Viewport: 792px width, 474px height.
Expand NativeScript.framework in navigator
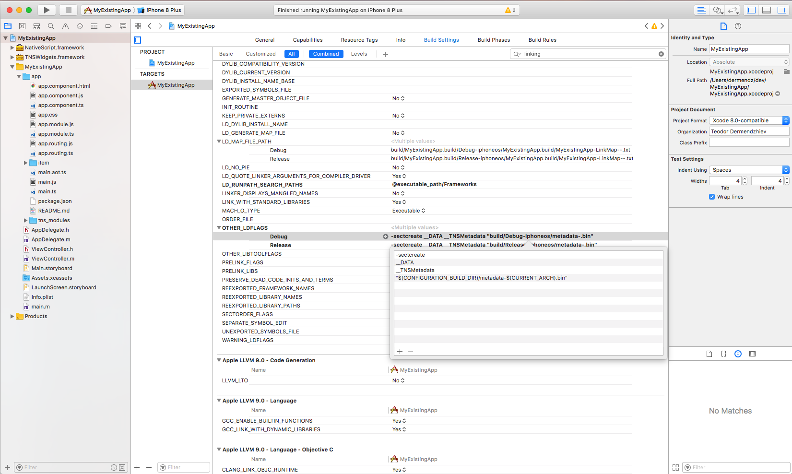pyautogui.click(x=12, y=47)
